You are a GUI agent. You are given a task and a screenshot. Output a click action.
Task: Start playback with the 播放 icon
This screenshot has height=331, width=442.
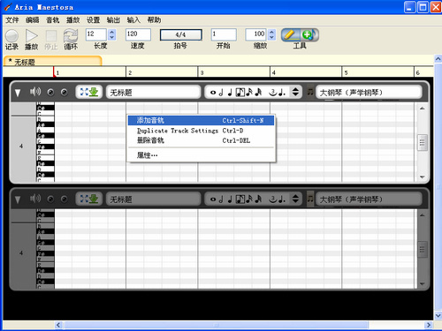31,35
